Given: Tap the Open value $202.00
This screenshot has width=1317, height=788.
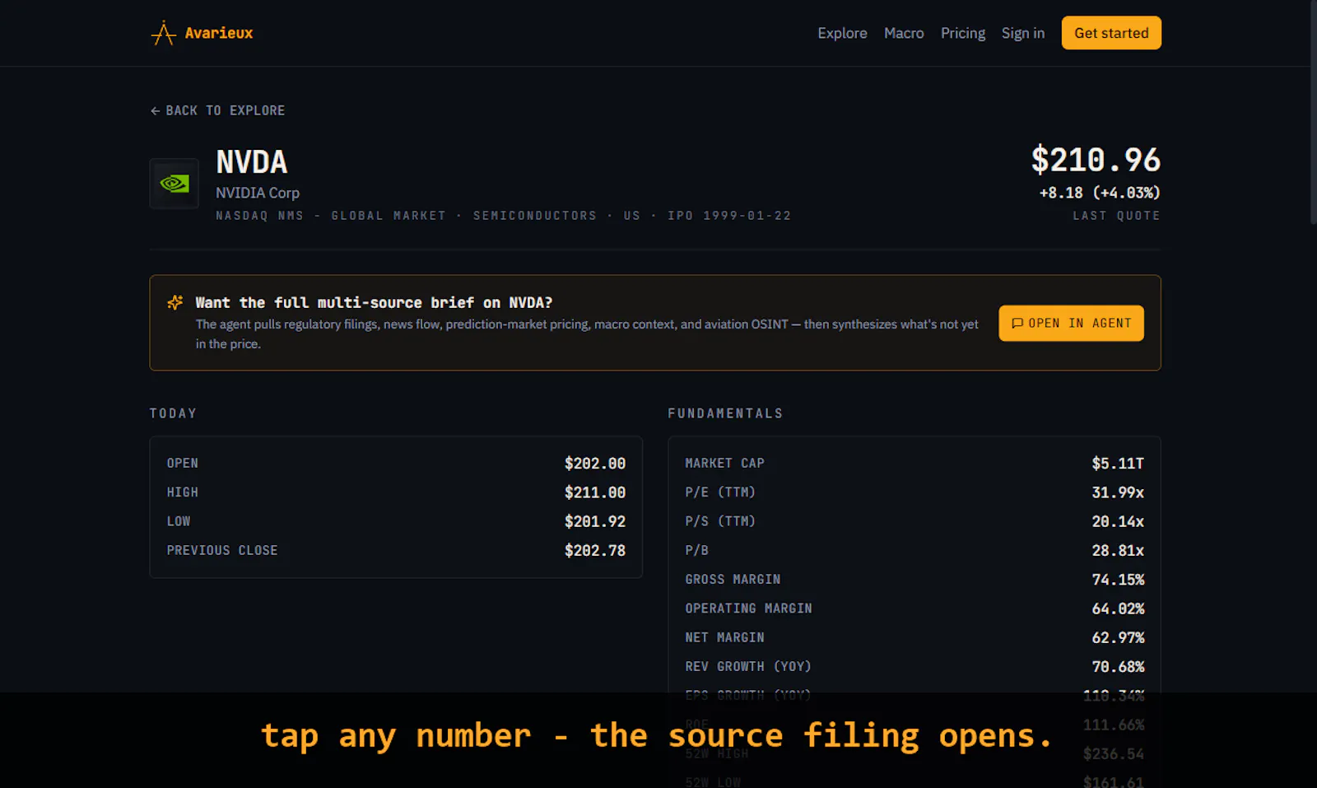Looking at the screenshot, I should [595, 464].
